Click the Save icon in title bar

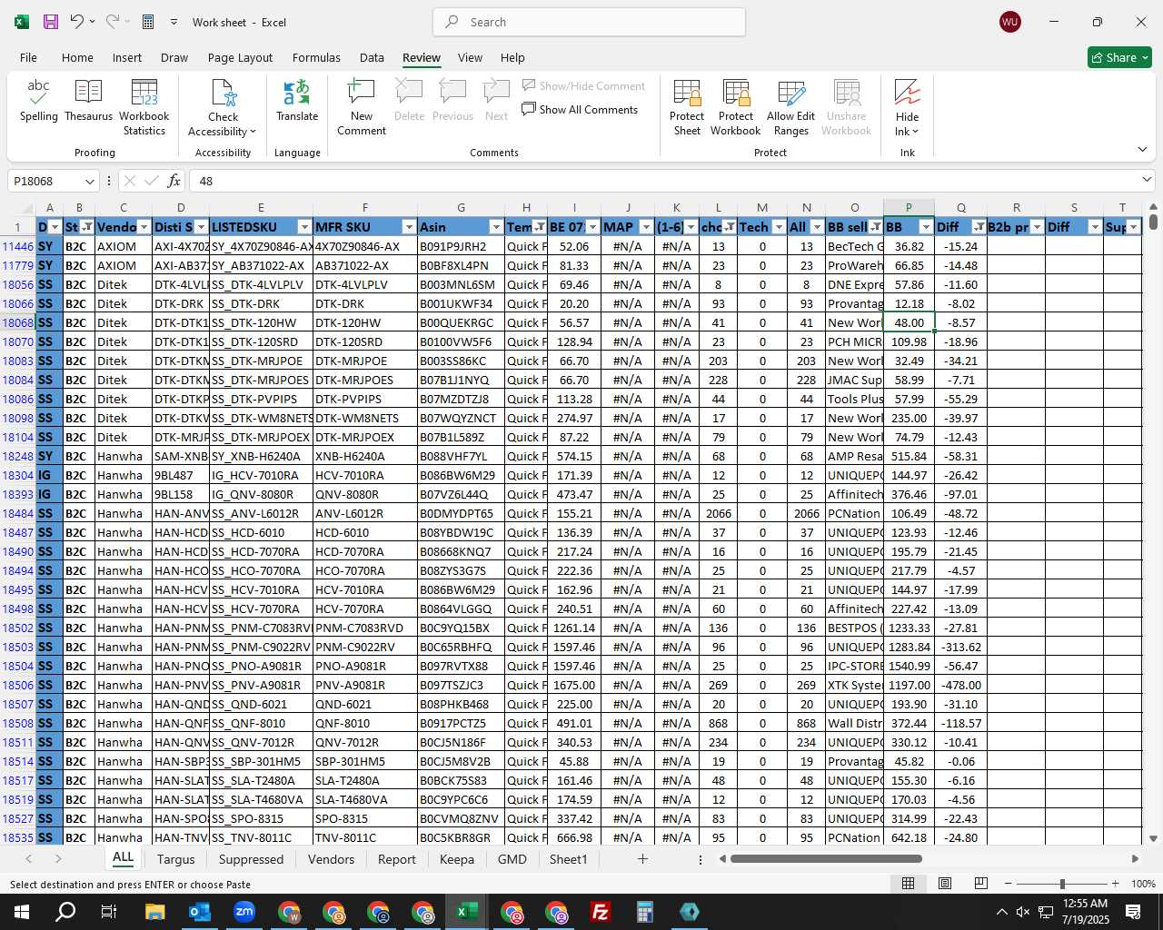pyautogui.click(x=51, y=22)
